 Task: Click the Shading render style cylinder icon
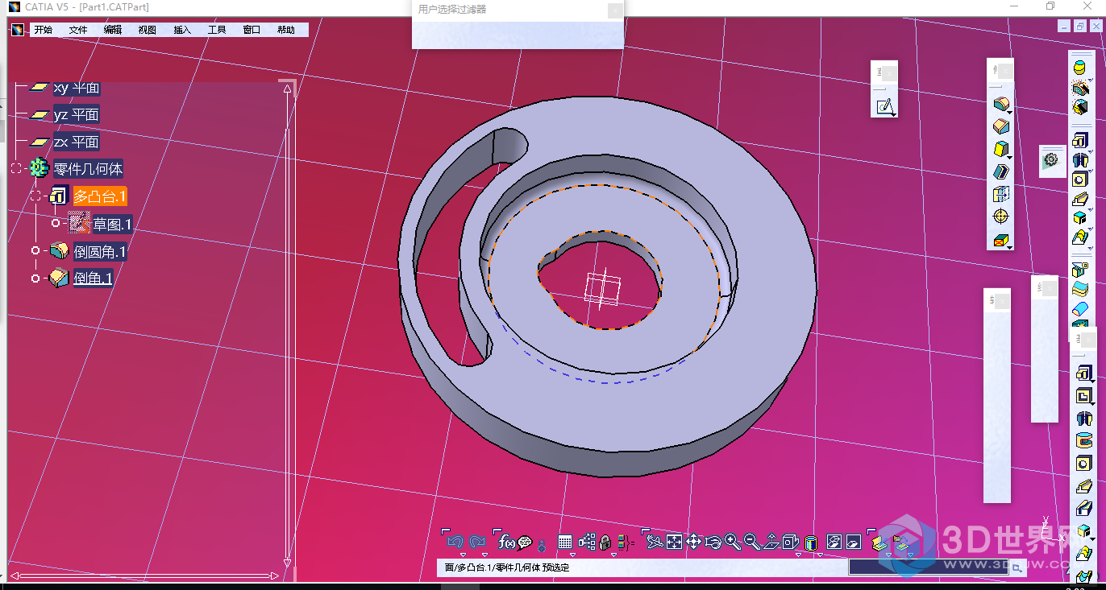click(811, 543)
